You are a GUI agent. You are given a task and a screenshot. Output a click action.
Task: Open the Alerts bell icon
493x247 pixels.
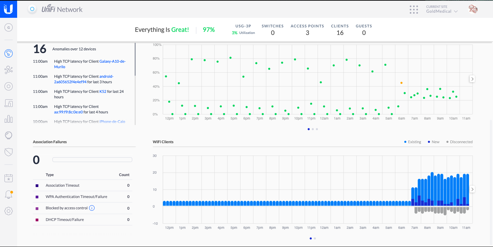(9, 195)
